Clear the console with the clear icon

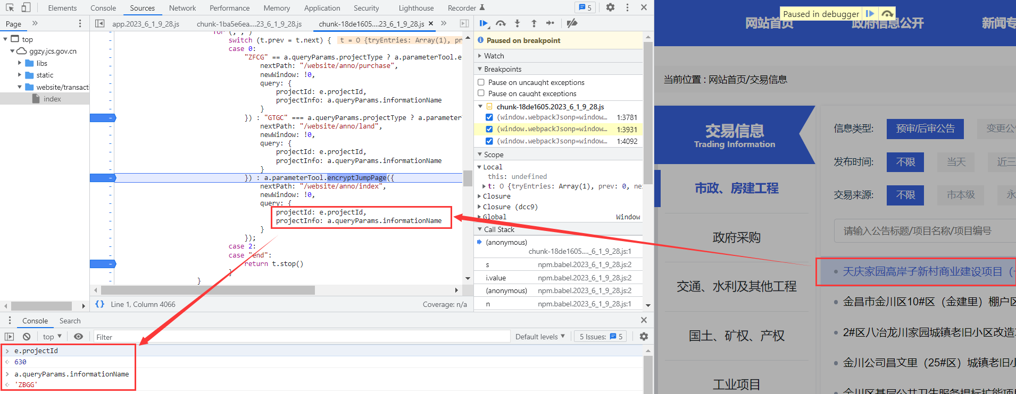27,337
